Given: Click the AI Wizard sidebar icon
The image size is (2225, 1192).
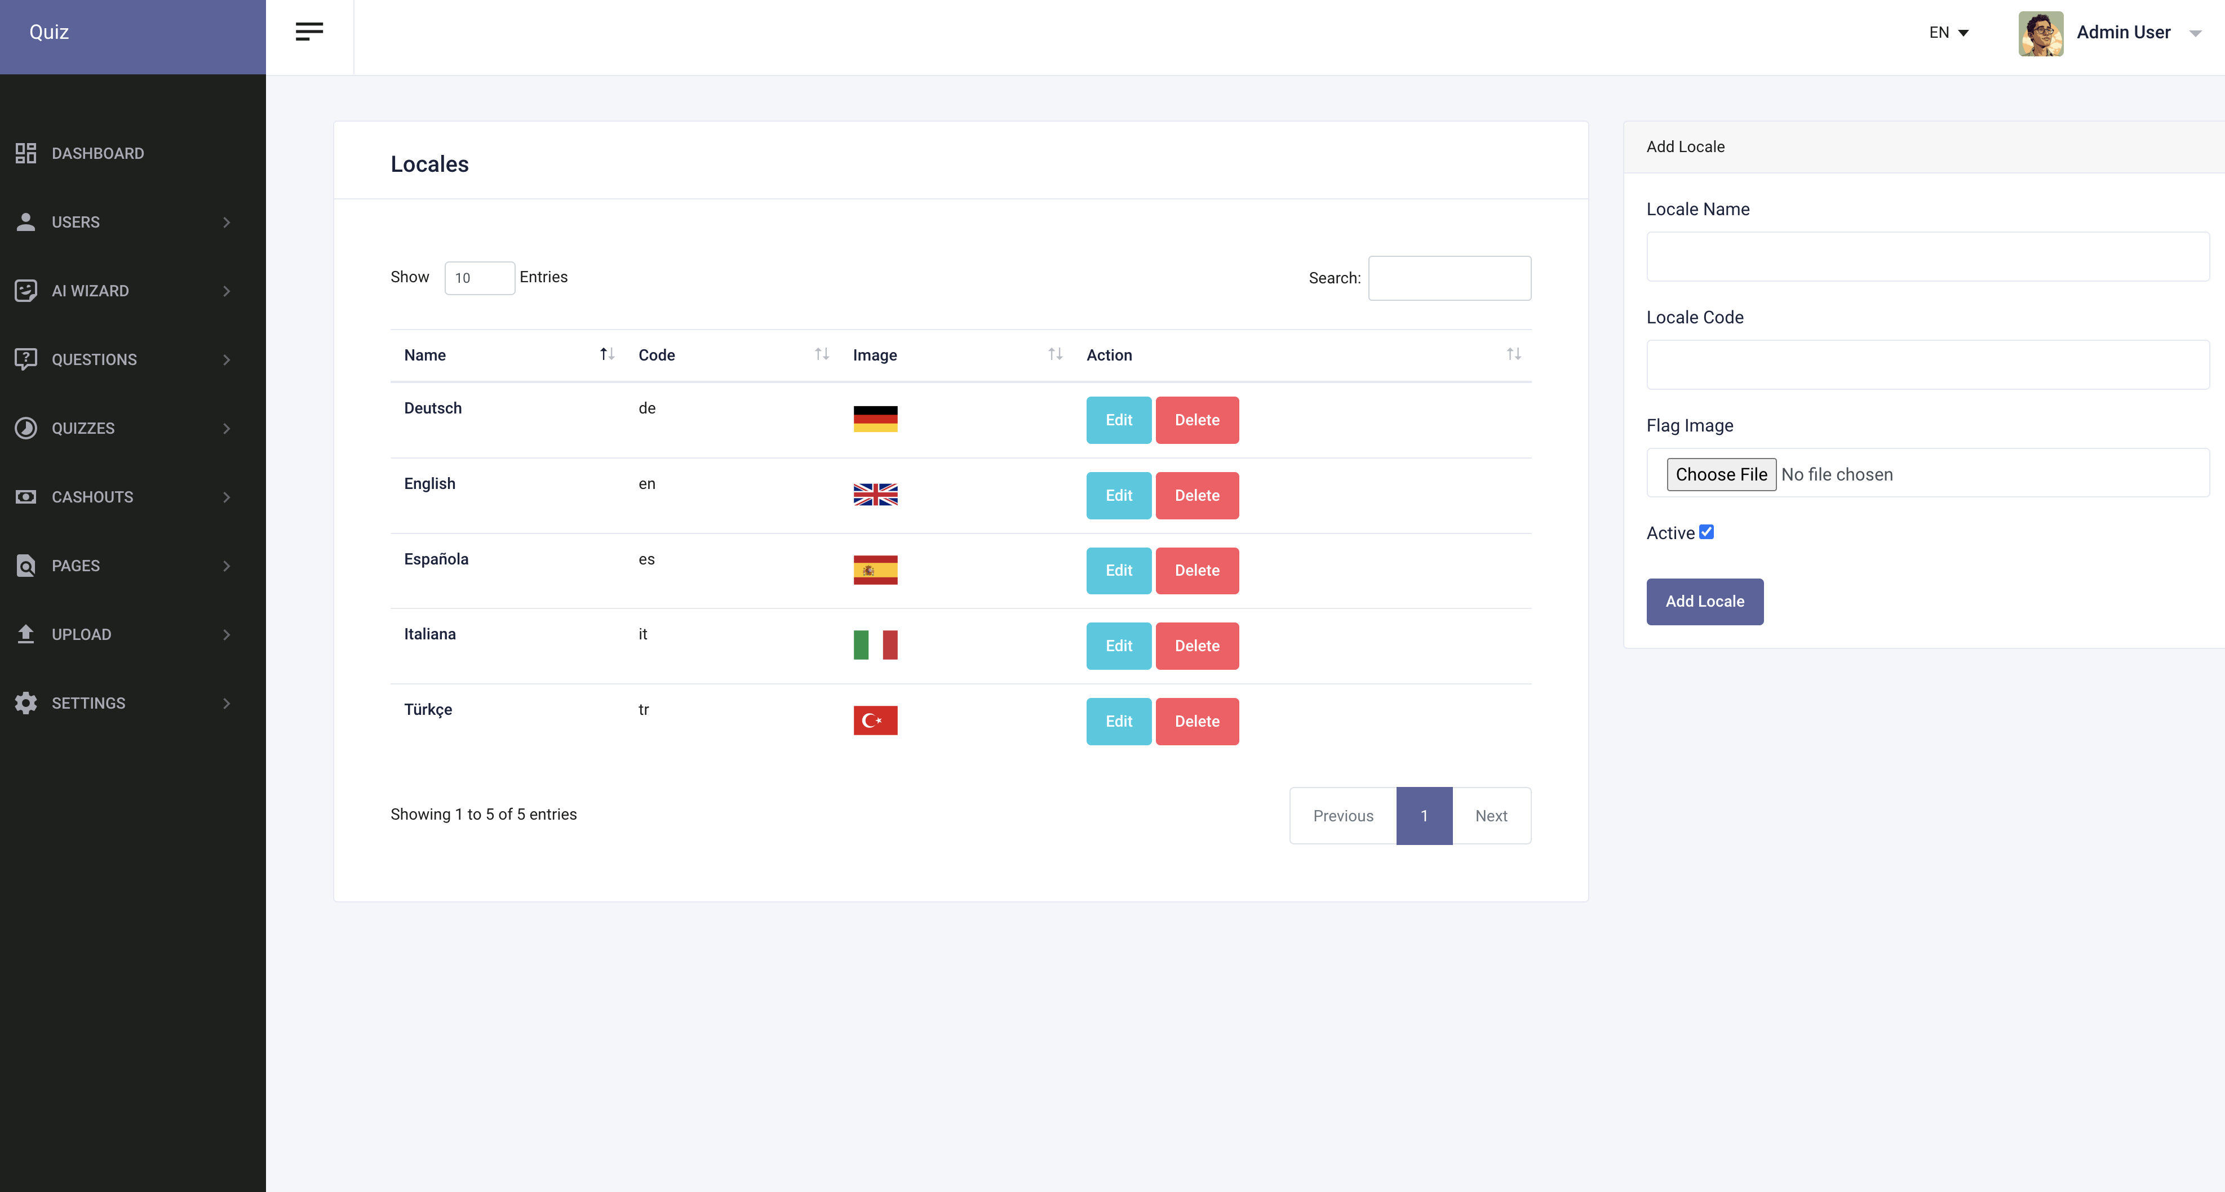Looking at the screenshot, I should tap(26, 291).
